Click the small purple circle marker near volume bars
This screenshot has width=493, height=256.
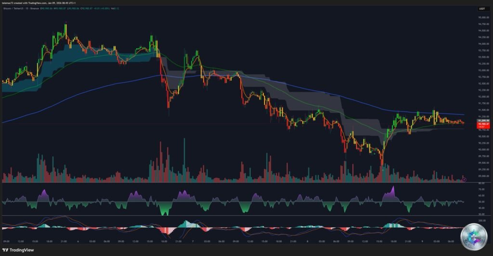tap(464, 180)
